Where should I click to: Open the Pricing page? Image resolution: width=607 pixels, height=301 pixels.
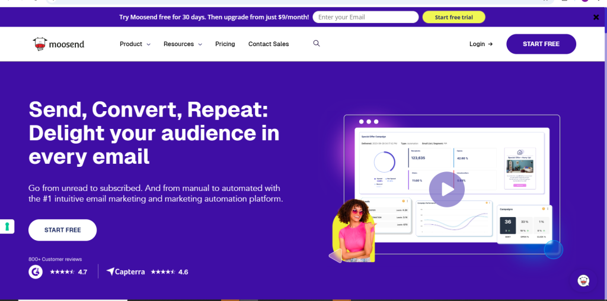[225, 44]
